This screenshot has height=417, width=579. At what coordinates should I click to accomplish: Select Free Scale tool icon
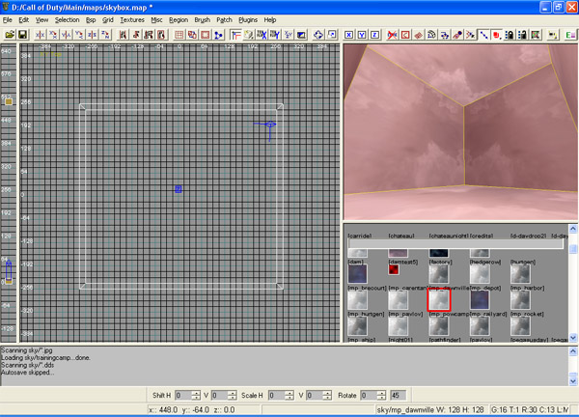tap(332, 35)
